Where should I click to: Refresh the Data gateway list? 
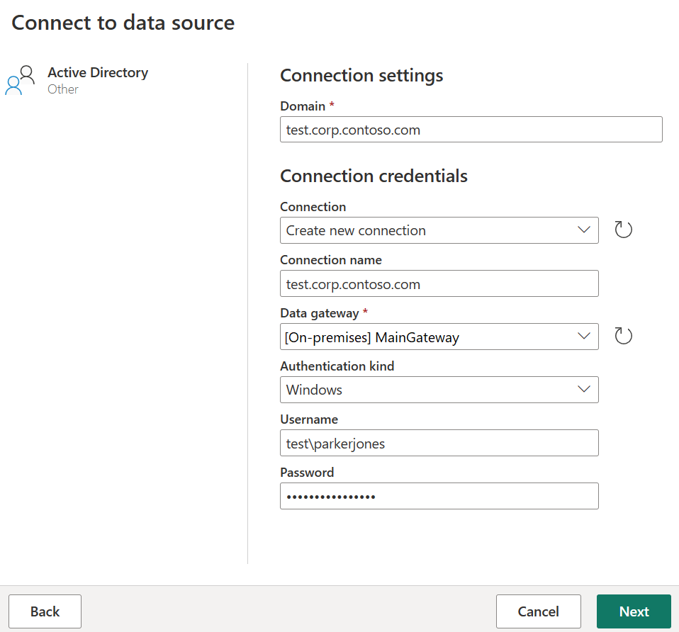click(x=623, y=336)
